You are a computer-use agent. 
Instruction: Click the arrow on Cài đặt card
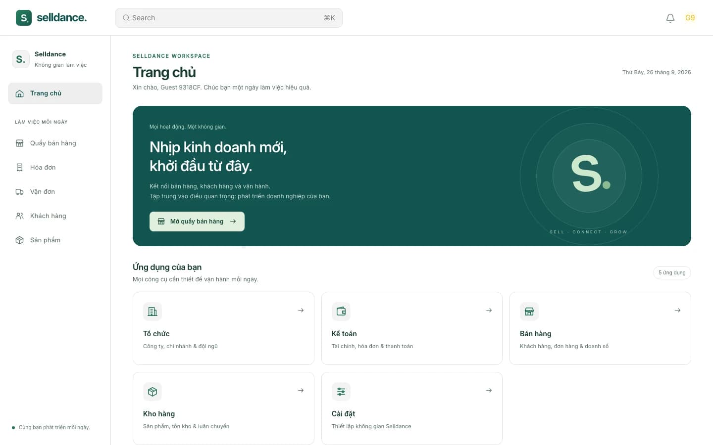point(489,391)
